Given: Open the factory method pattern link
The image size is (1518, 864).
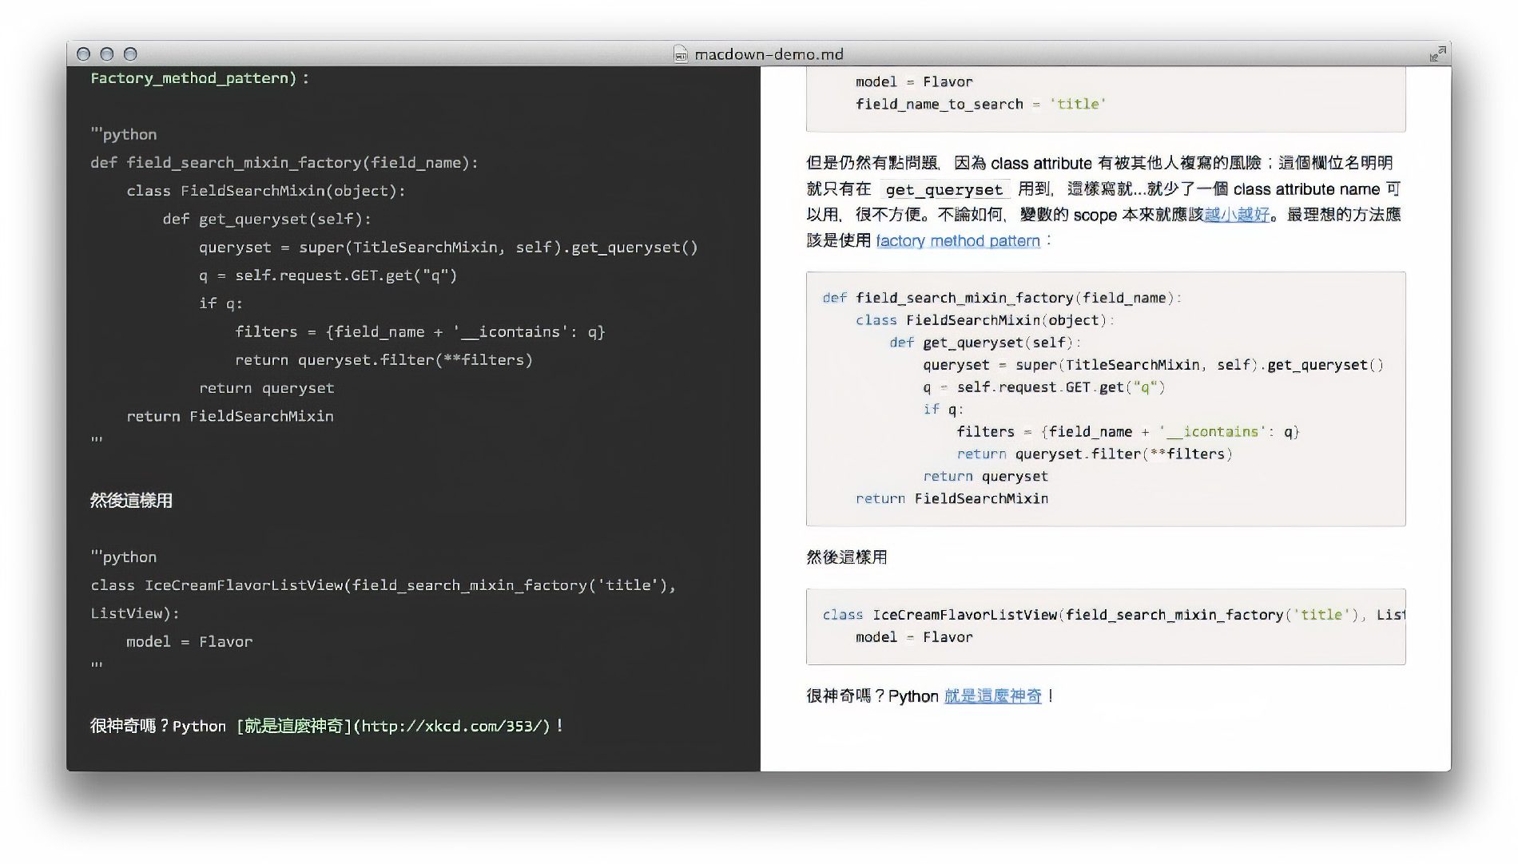Looking at the screenshot, I should [958, 240].
